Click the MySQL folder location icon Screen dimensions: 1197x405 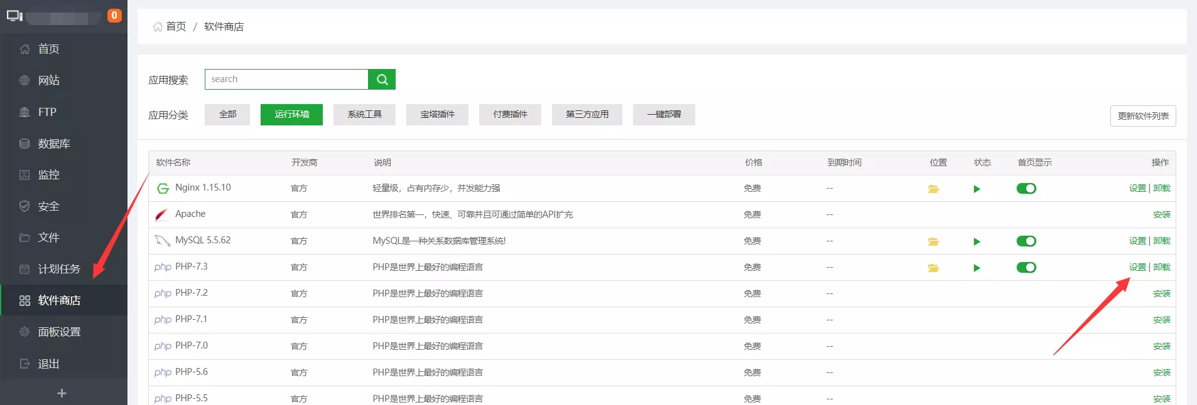[x=933, y=241]
